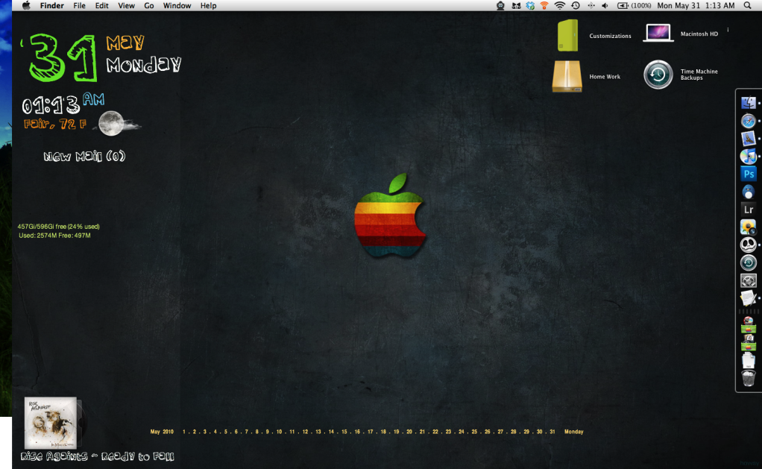Open the Wi-Fi status menu

[560, 6]
